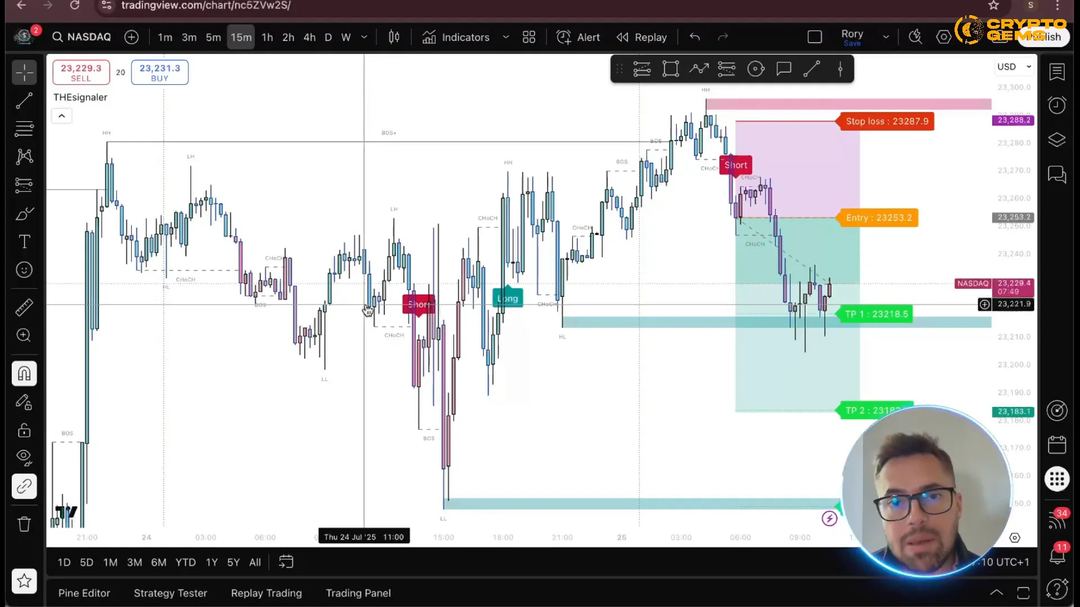The height and width of the screenshot is (607, 1080).
Task: Open favorites star toolbar
Action: (24, 581)
